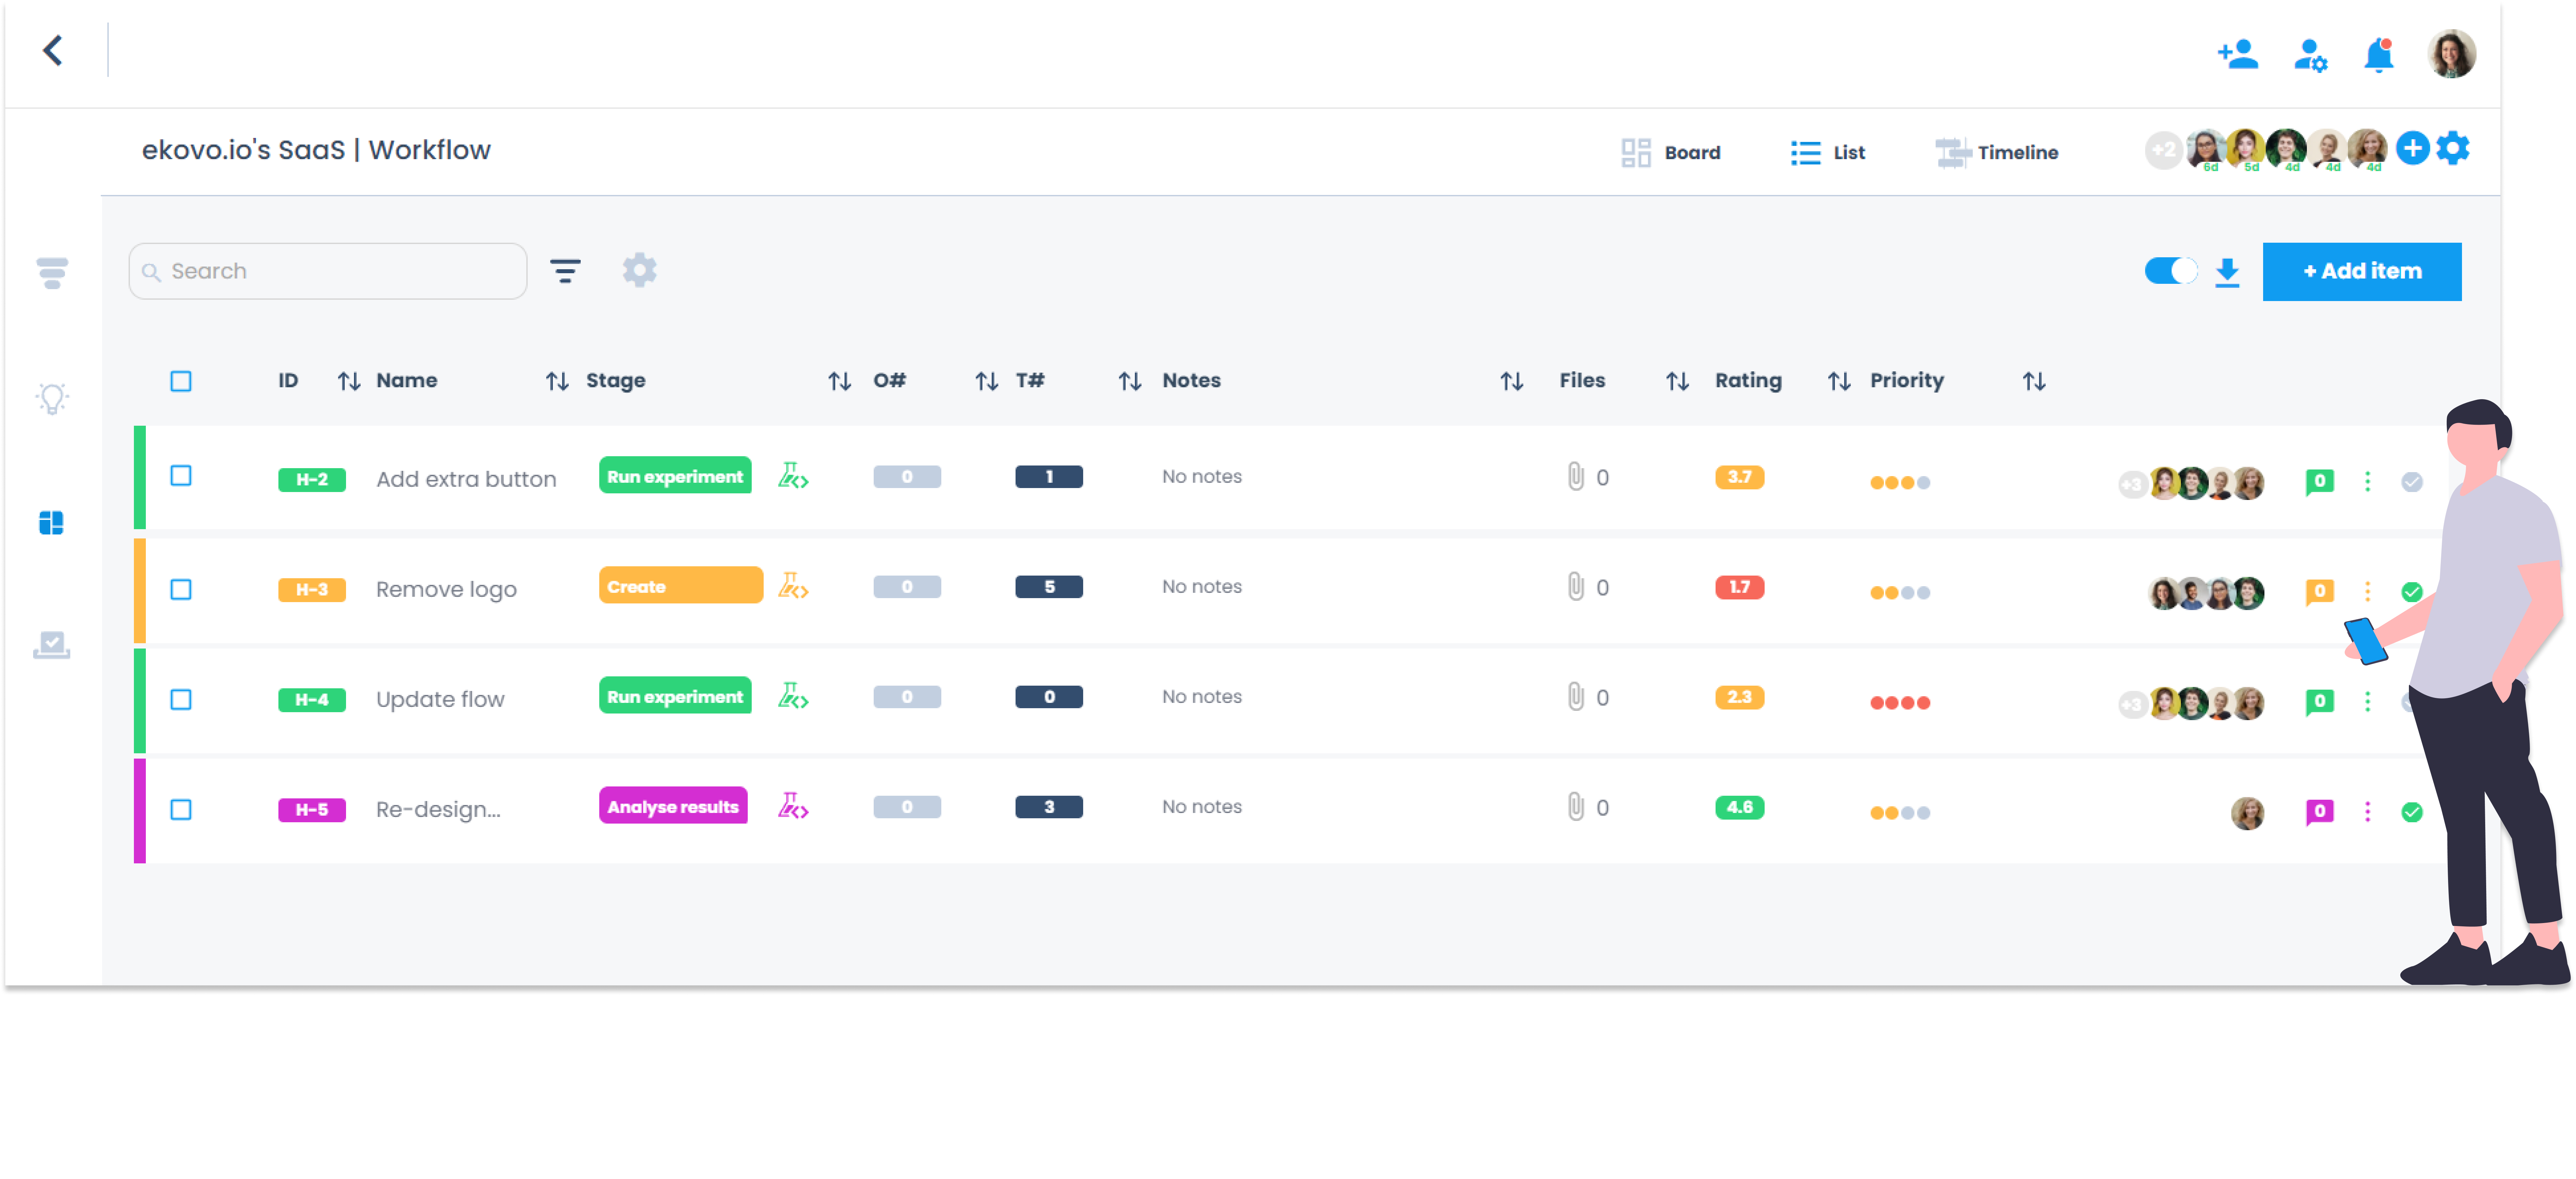Open the funnel icon in left sidebar
2576x1179 pixels.
click(52, 273)
